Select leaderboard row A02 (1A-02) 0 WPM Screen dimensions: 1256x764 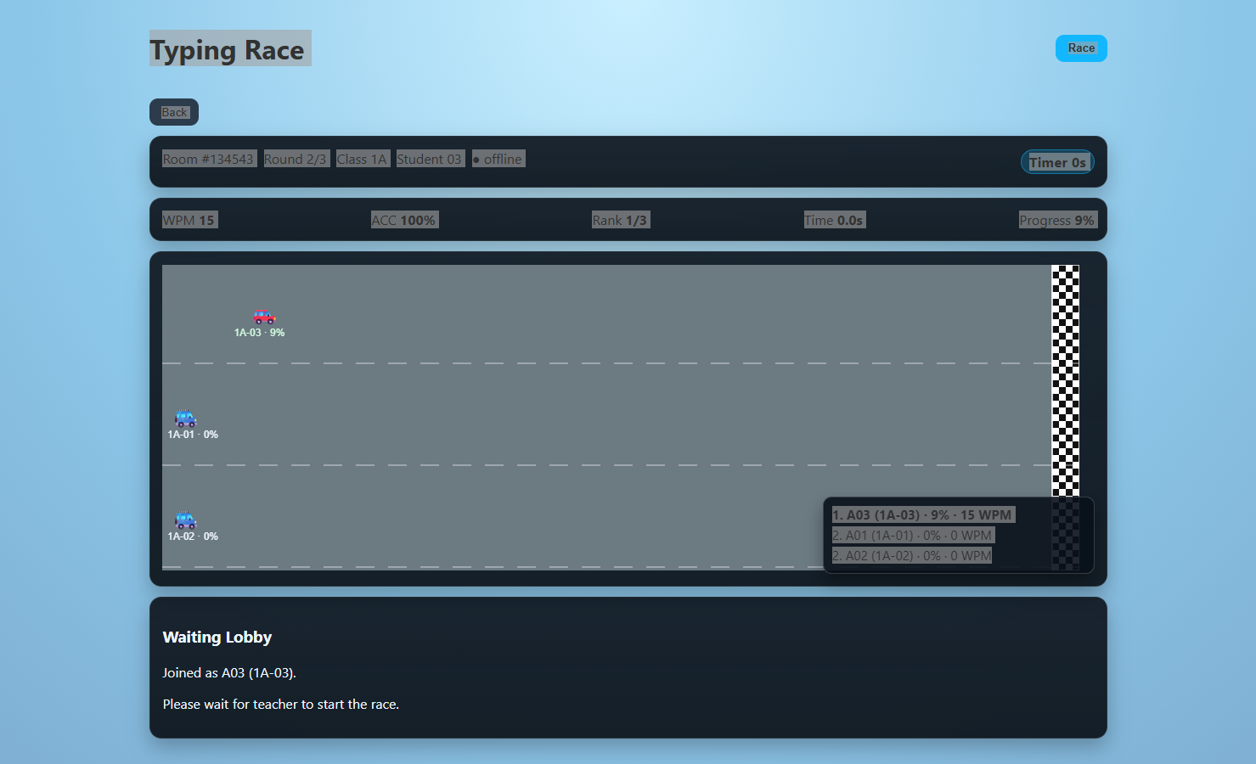[x=913, y=555]
